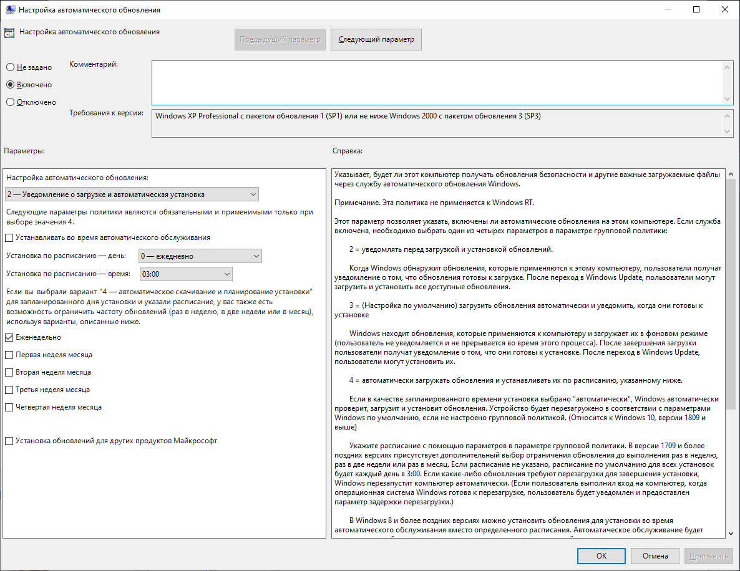
Task: Close the policy settings window
Action: point(725,10)
